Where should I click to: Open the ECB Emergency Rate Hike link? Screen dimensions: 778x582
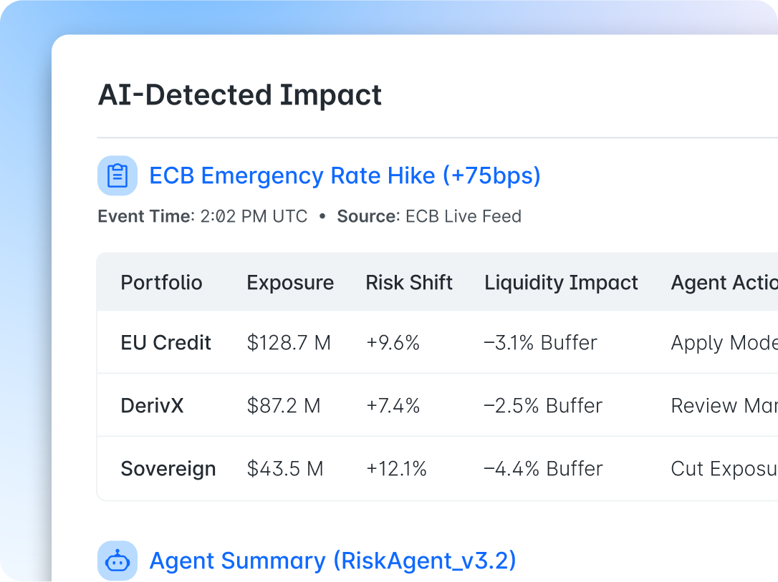click(x=345, y=175)
